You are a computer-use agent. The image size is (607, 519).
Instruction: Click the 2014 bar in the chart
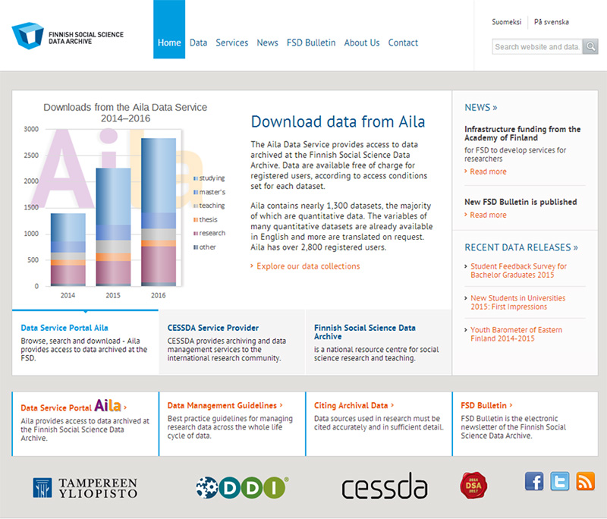[x=68, y=250]
